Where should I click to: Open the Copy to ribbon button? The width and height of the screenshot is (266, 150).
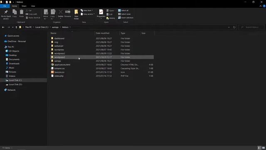pos(53,14)
